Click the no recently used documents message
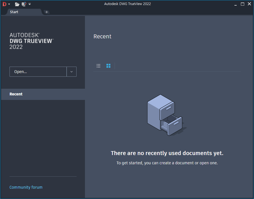This screenshot has width=254, height=199. tap(167, 153)
